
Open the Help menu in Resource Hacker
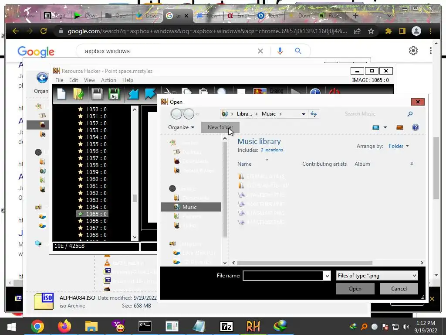pyautogui.click(x=128, y=80)
